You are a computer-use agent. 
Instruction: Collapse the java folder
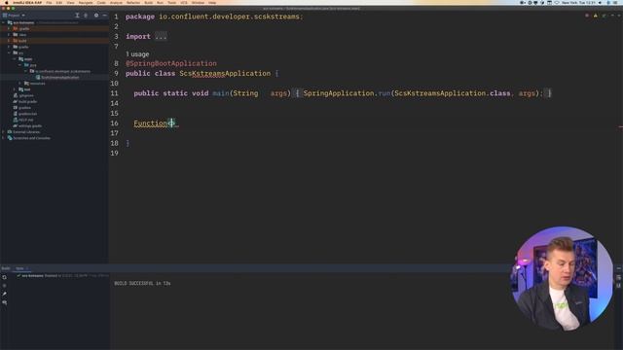pyautogui.click(x=19, y=65)
